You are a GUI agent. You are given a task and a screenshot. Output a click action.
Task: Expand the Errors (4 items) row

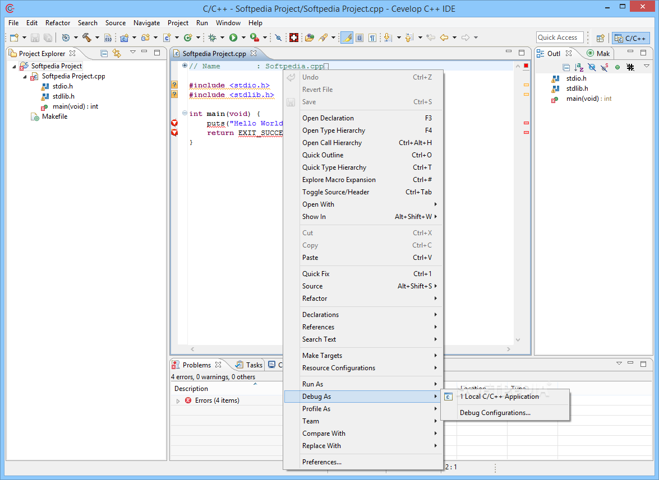tap(178, 401)
